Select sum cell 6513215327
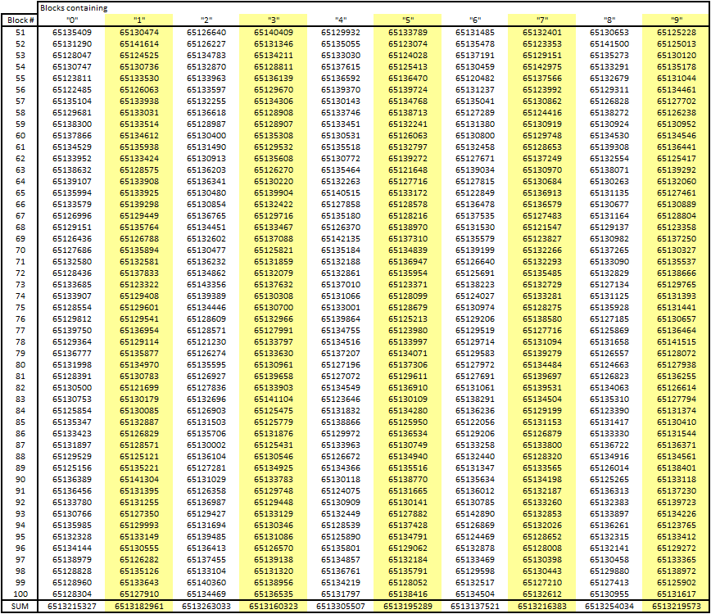Screen dimensions: 711x614 (71, 607)
